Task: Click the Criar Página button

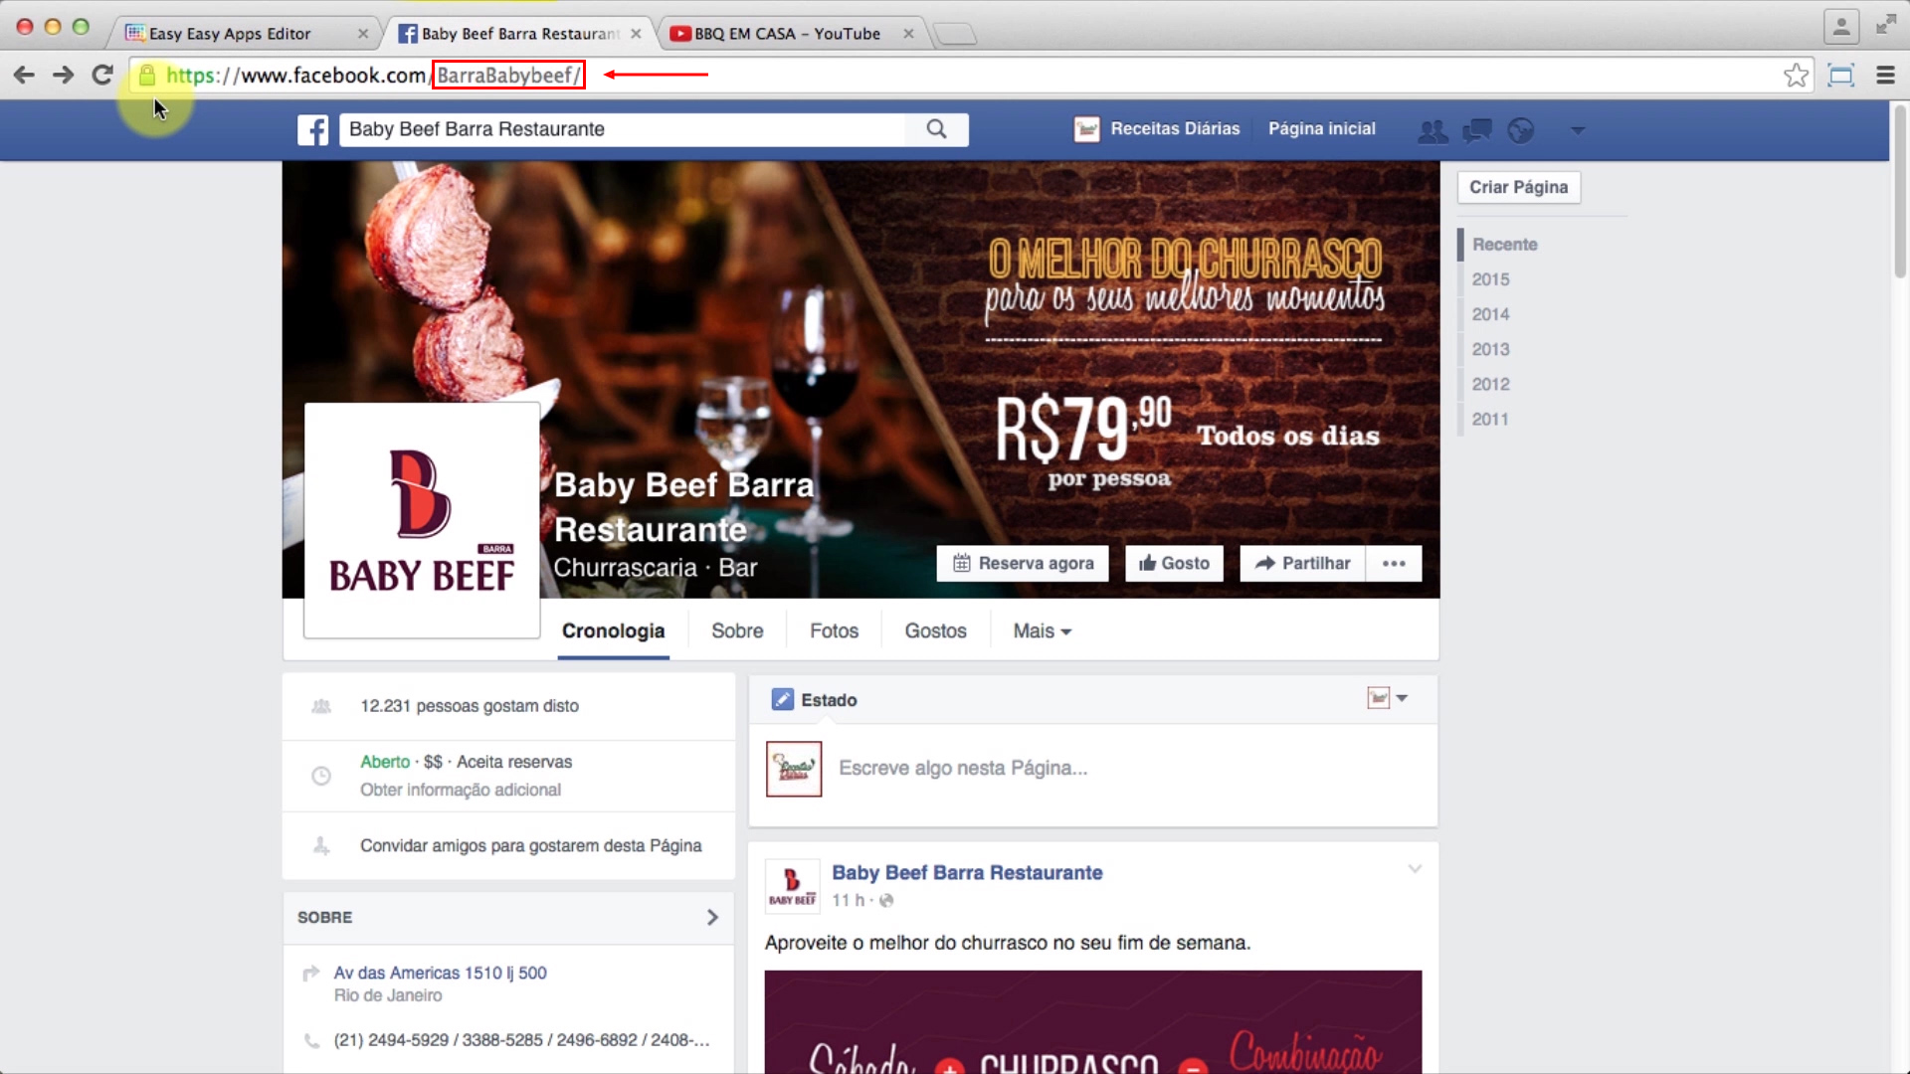Action: pyautogui.click(x=1519, y=186)
